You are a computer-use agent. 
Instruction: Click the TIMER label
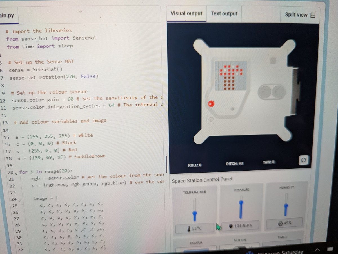pos(282,237)
